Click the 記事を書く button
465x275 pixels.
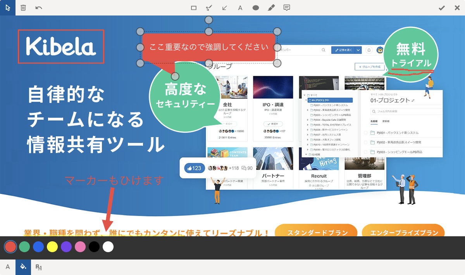click(343, 50)
